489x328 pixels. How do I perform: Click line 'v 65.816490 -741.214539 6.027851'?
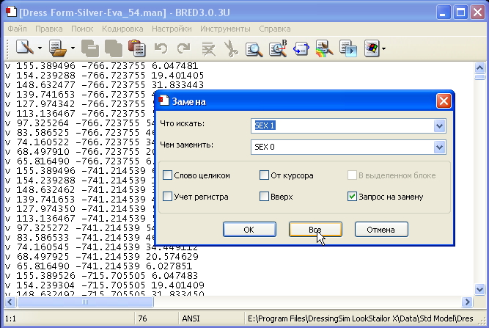pos(98,266)
